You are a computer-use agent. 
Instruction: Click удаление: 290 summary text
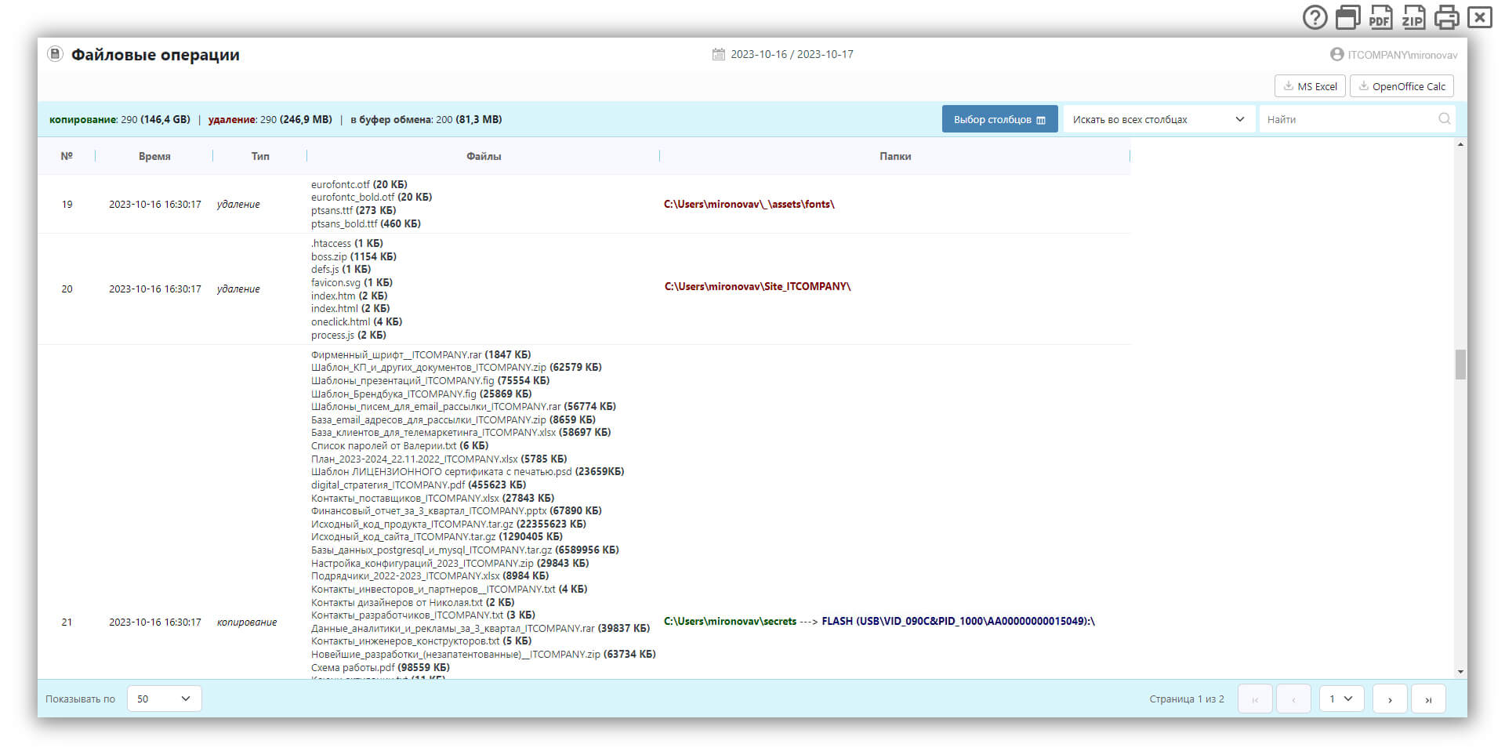tap(270, 119)
